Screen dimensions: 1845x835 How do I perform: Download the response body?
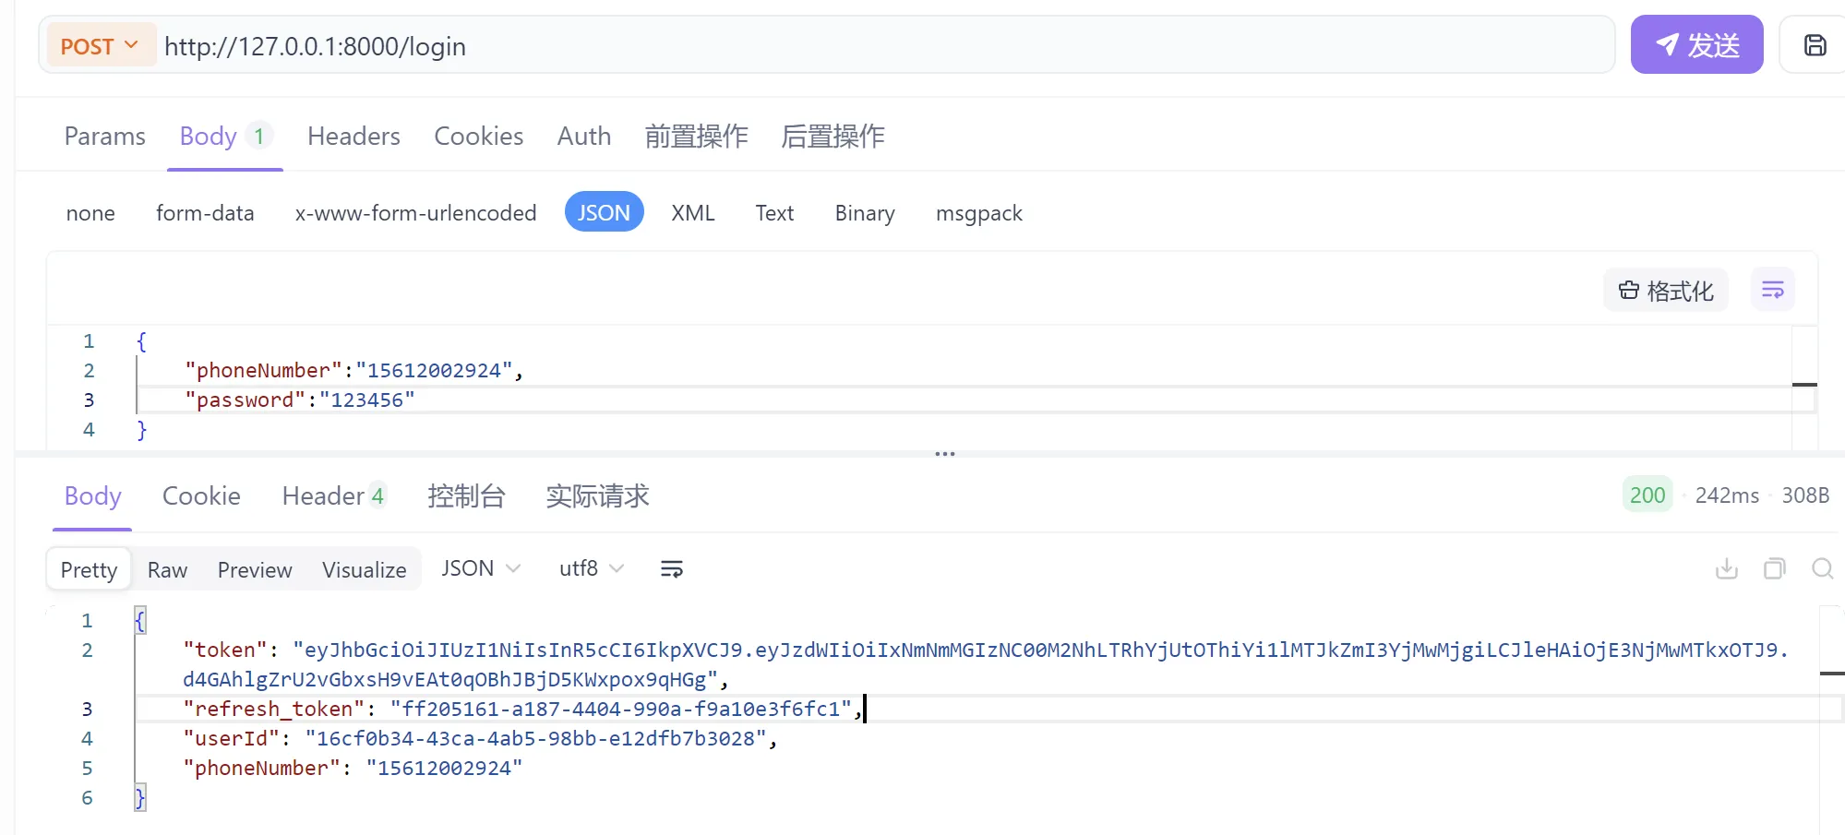tap(1726, 569)
